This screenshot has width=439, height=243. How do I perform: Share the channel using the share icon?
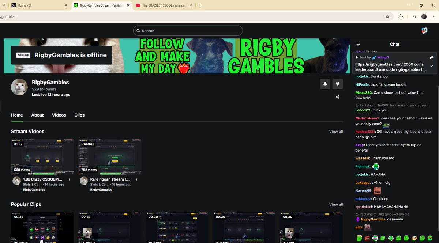coord(338,97)
